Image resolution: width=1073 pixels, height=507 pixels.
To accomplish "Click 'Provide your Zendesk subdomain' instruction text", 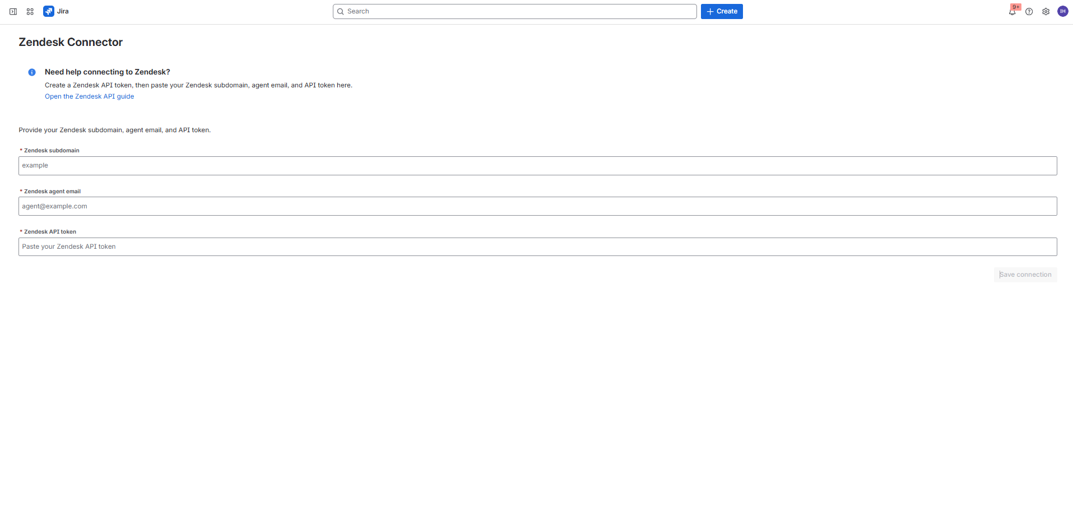I will click(115, 130).
